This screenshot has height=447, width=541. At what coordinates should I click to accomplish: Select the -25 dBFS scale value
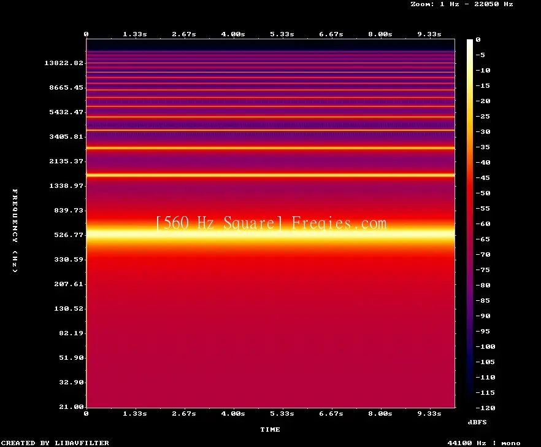click(483, 117)
